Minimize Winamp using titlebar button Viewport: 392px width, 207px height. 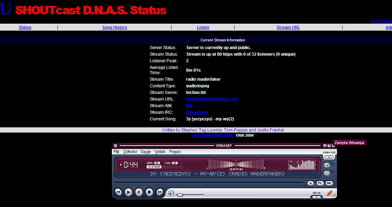pos(325,146)
